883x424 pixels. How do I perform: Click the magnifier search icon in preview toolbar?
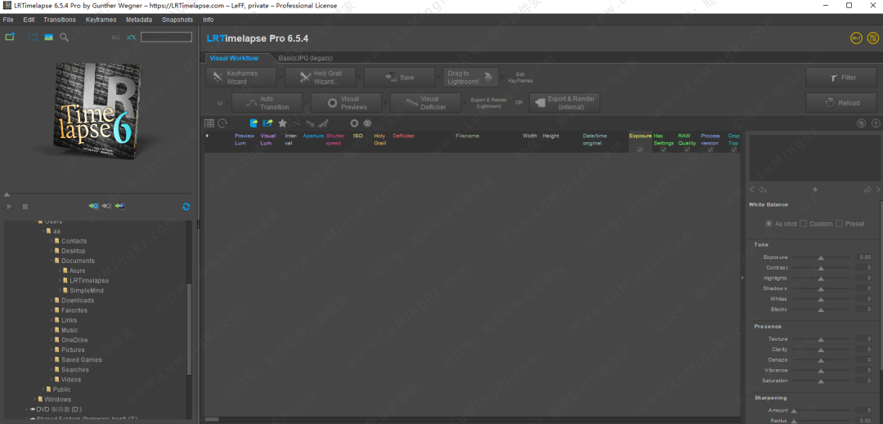tap(65, 38)
